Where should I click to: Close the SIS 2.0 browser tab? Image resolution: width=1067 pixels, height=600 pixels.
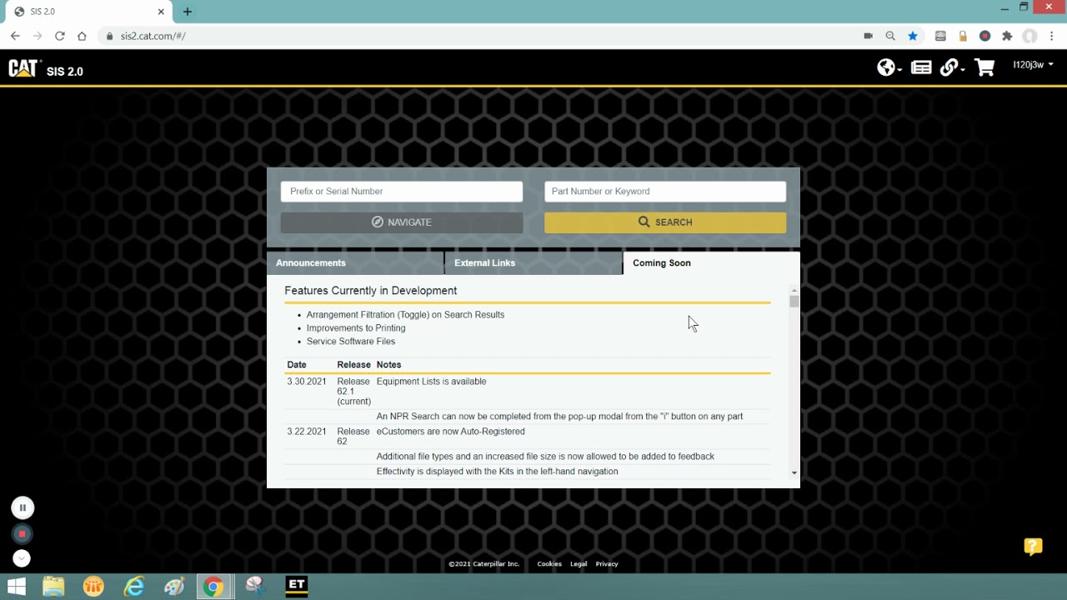pyautogui.click(x=162, y=12)
